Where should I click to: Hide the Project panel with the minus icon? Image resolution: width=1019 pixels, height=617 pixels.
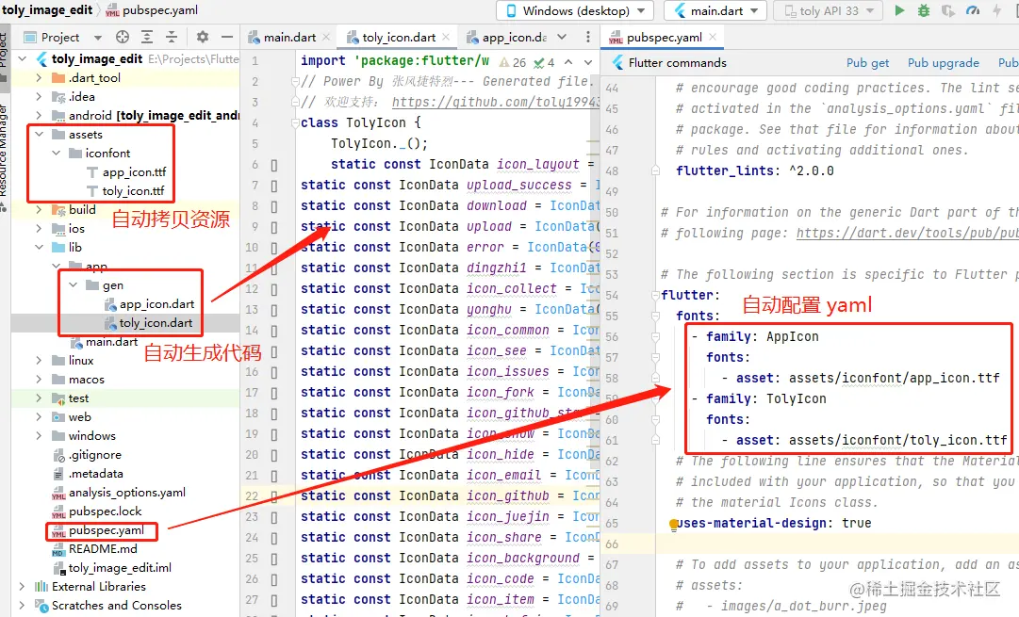pos(227,37)
